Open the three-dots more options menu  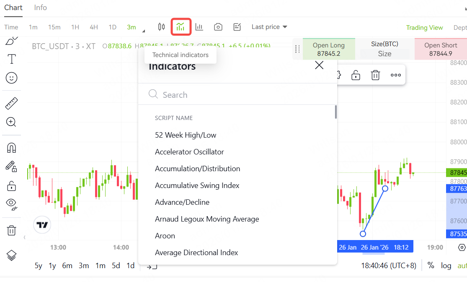coord(396,75)
